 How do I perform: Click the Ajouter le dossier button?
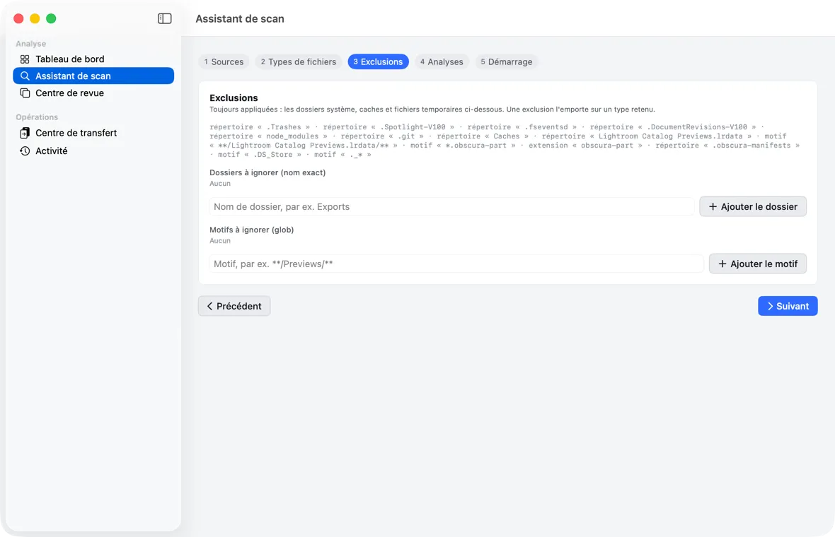[x=753, y=206]
